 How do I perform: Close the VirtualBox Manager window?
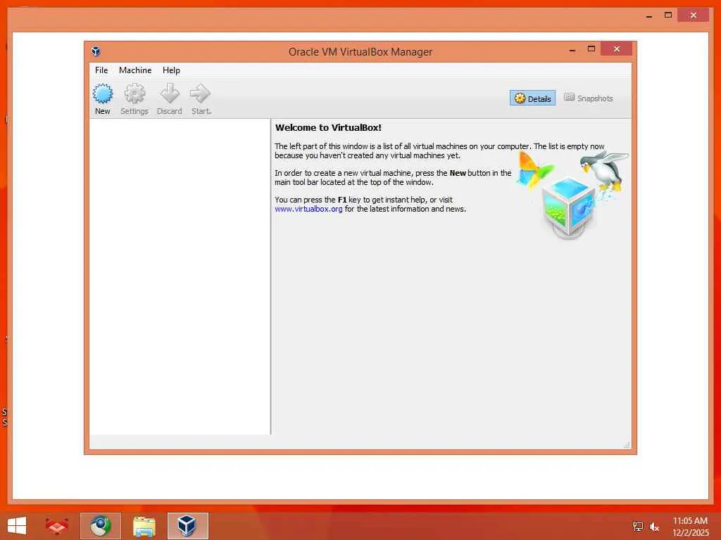(617, 49)
